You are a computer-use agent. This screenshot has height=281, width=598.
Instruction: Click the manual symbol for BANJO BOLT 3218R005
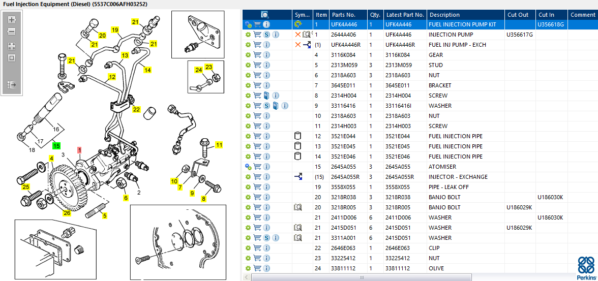point(298,207)
